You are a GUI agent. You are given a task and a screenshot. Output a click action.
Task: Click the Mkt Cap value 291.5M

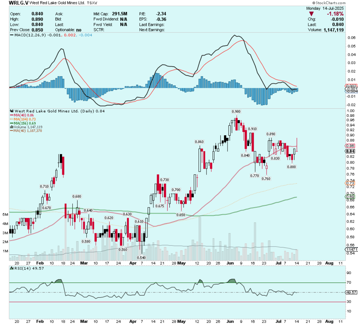119,14
